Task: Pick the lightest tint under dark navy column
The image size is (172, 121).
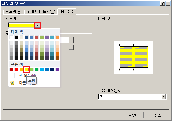Action: pos(26,43)
